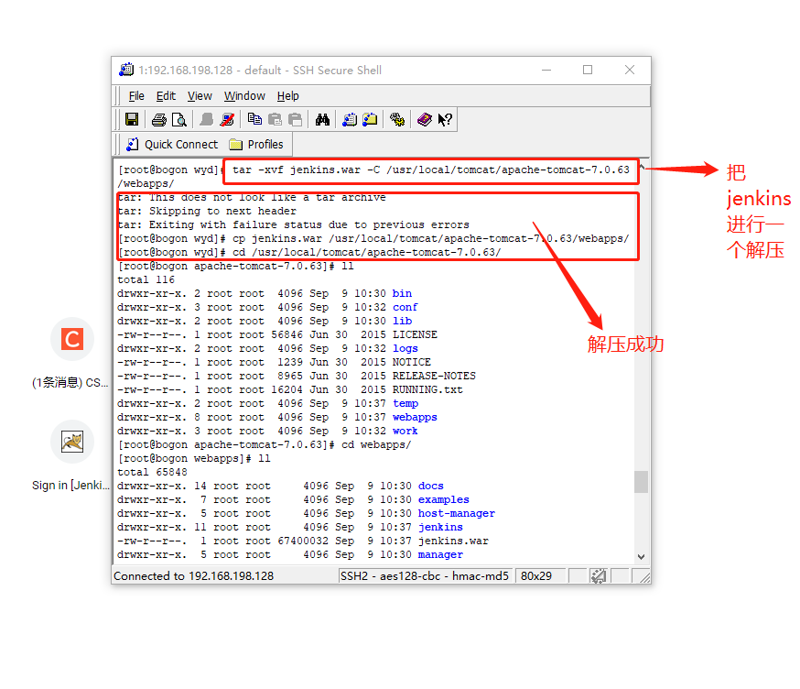
Task: Click the window title bar text
Action: [x=260, y=70]
